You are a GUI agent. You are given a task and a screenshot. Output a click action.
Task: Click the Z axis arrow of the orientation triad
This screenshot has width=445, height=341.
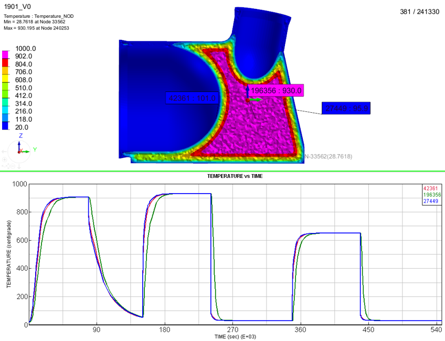(x=20, y=138)
